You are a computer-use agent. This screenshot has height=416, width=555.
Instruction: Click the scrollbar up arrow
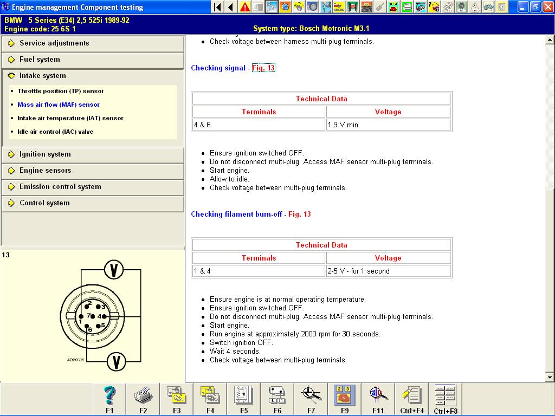tap(550, 40)
